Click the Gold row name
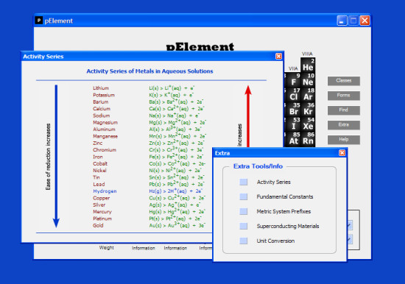The image size is (405, 284). point(98,225)
